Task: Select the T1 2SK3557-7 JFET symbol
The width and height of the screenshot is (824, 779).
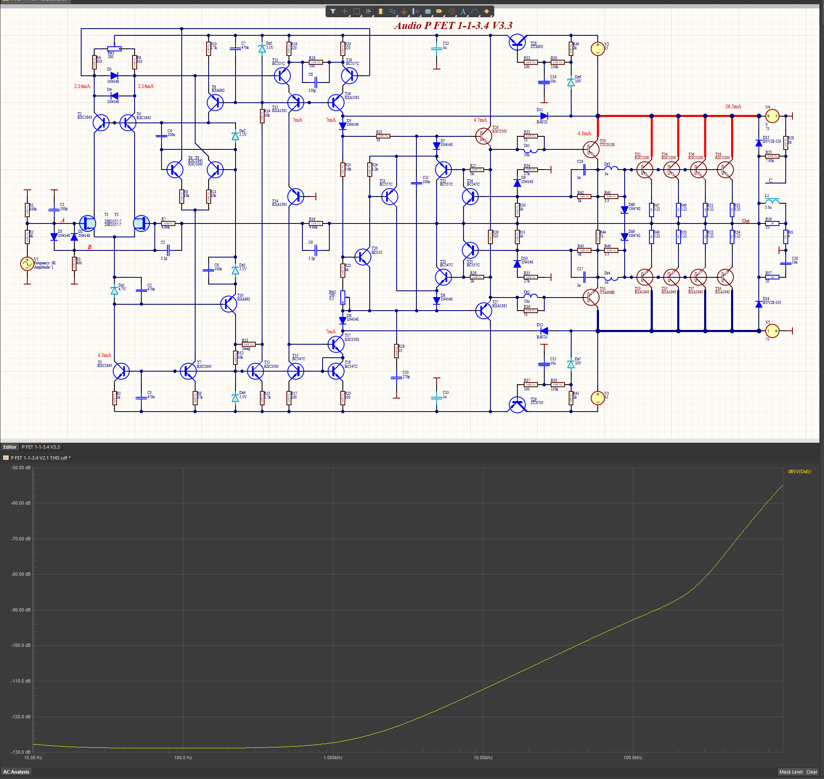Action: click(87, 223)
